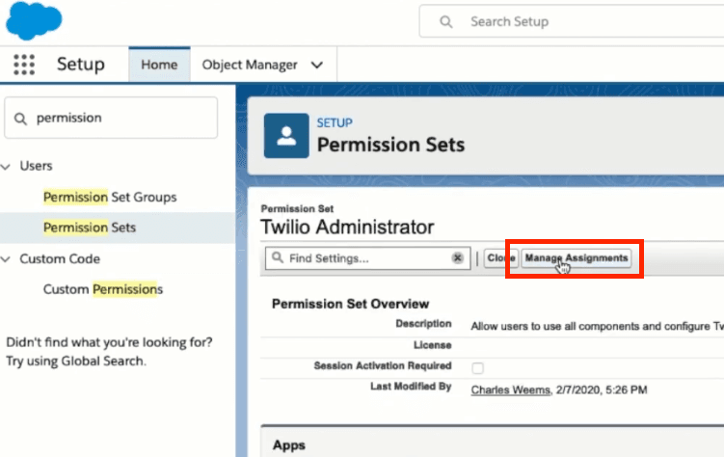Open the Home tab
Screen dimensions: 724x457
(x=159, y=65)
